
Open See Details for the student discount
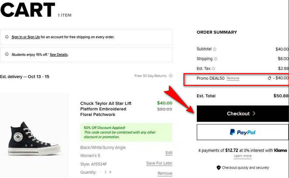click(x=59, y=55)
